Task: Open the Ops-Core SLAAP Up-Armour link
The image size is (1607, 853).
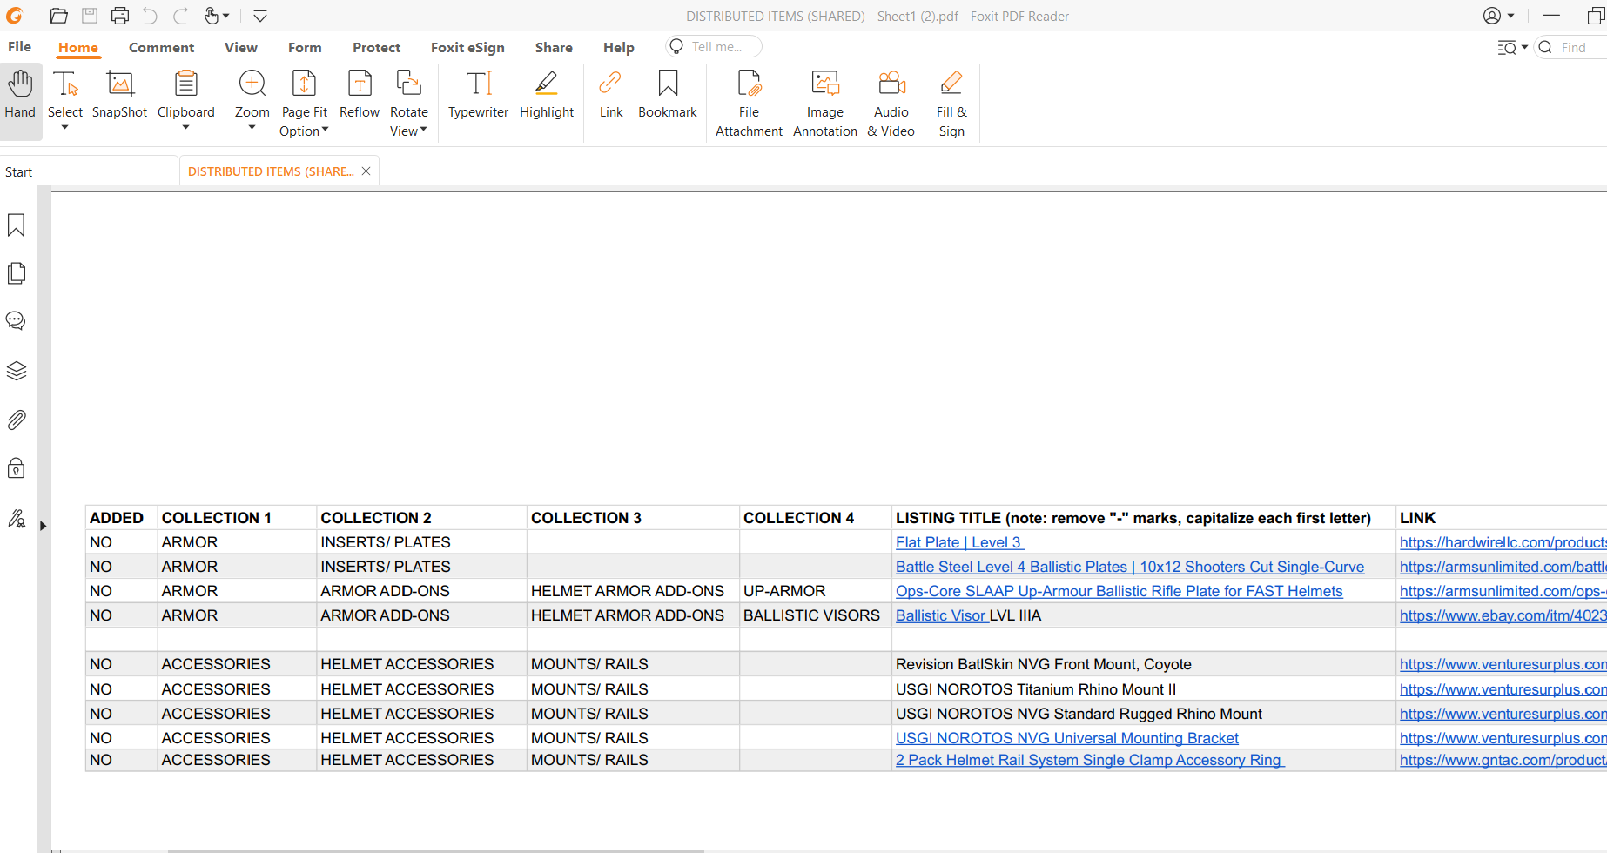Action: pos(1120,591)
